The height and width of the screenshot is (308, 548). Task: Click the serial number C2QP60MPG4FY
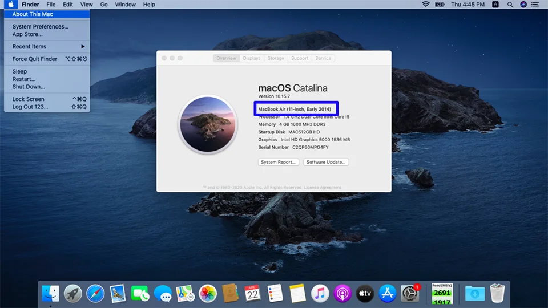click(311, 147)
